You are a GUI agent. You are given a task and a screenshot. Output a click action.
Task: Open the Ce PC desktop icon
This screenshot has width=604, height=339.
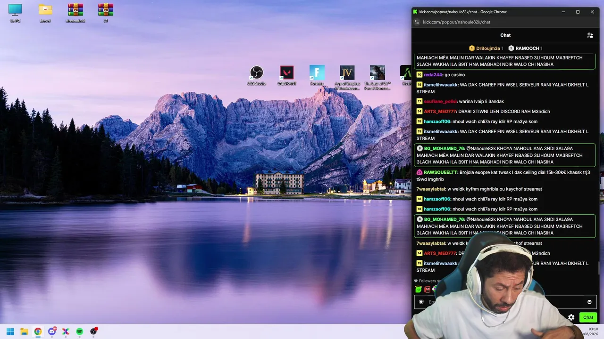point(15,13)
